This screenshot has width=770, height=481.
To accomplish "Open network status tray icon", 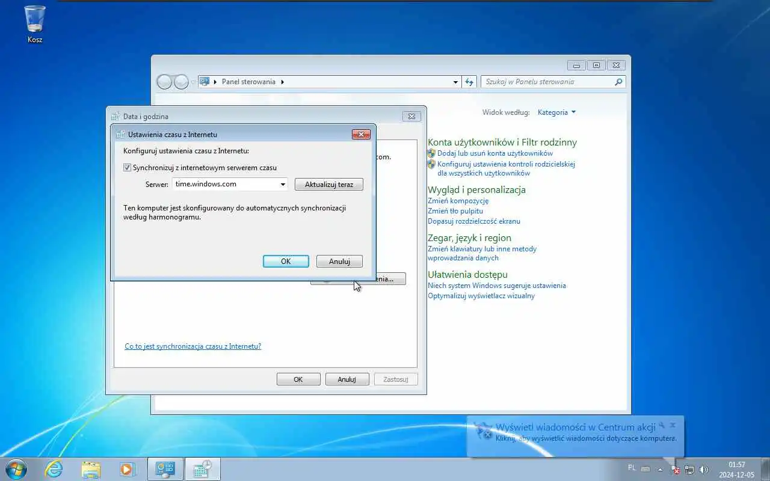I will click(689, 469).
